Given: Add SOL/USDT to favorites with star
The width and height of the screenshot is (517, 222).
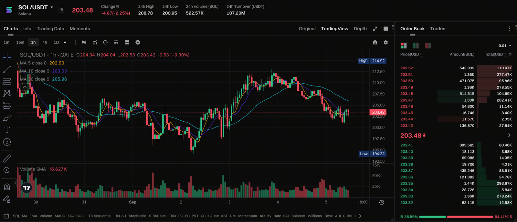Looking at the screenshot, I should tap(62, 9).
